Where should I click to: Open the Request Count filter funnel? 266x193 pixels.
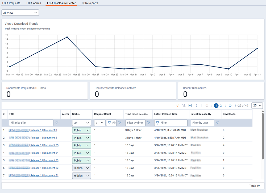[x=120, y=122]
